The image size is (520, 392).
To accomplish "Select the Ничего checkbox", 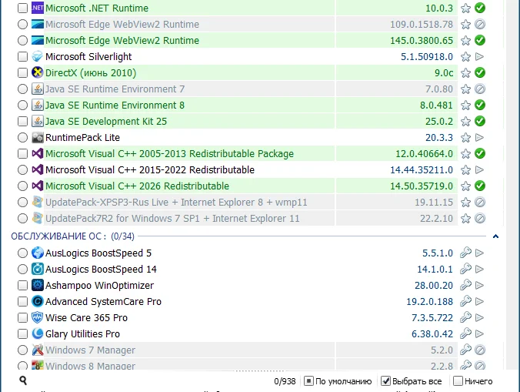I will point(458,381).
